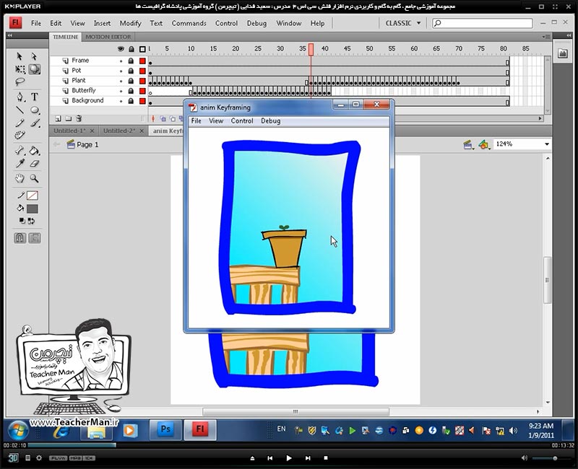Select the Brush tool

[35, 123]
